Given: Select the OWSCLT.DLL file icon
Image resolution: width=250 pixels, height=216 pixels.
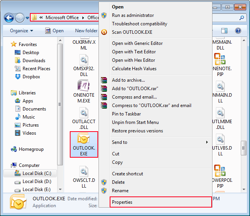Looking at the screenshot, I should (x=84, y=171).
